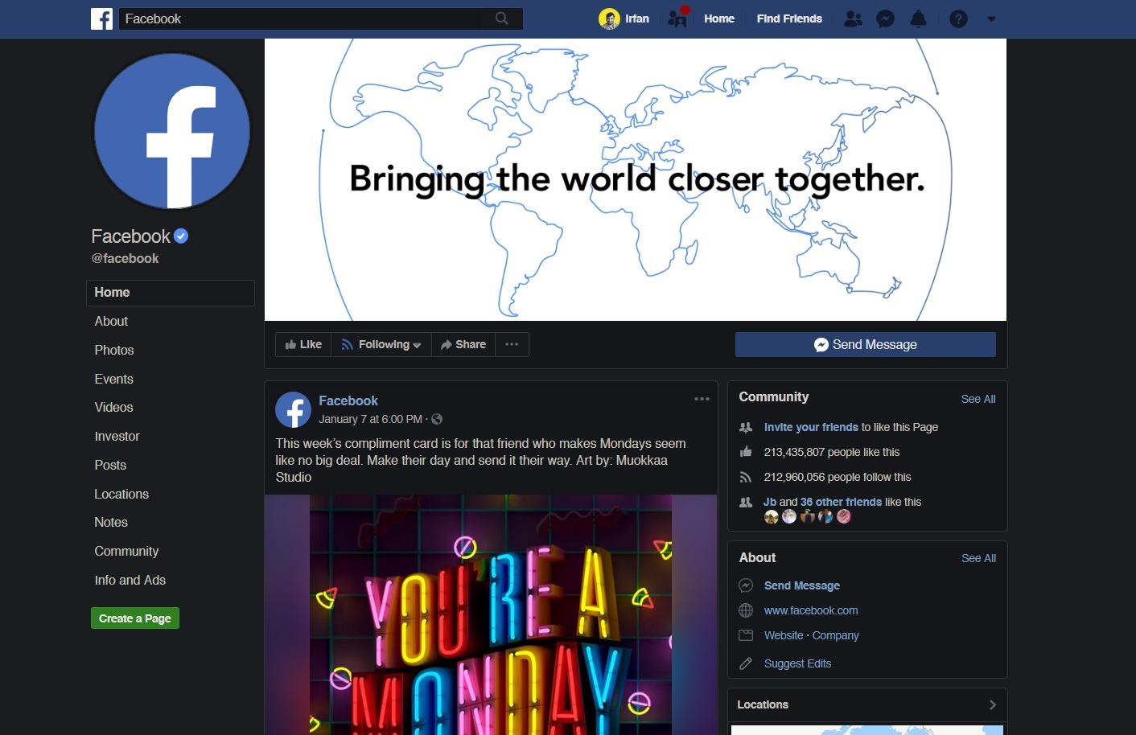Open Locations in page sidebar
The image size is (1136, 735).
(x=121, y=494)
